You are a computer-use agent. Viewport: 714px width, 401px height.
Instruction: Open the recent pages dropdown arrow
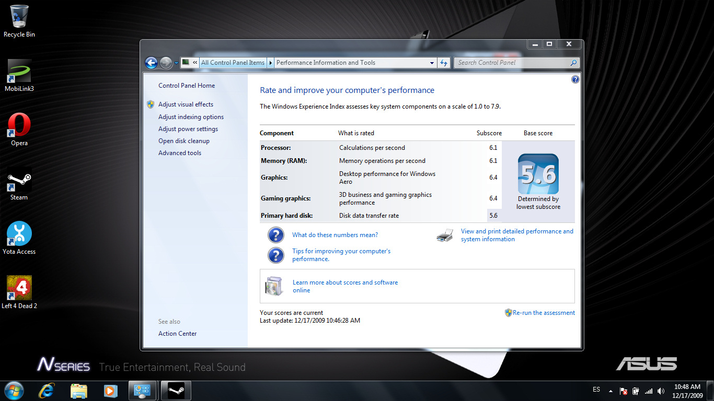tap(176, 63)
